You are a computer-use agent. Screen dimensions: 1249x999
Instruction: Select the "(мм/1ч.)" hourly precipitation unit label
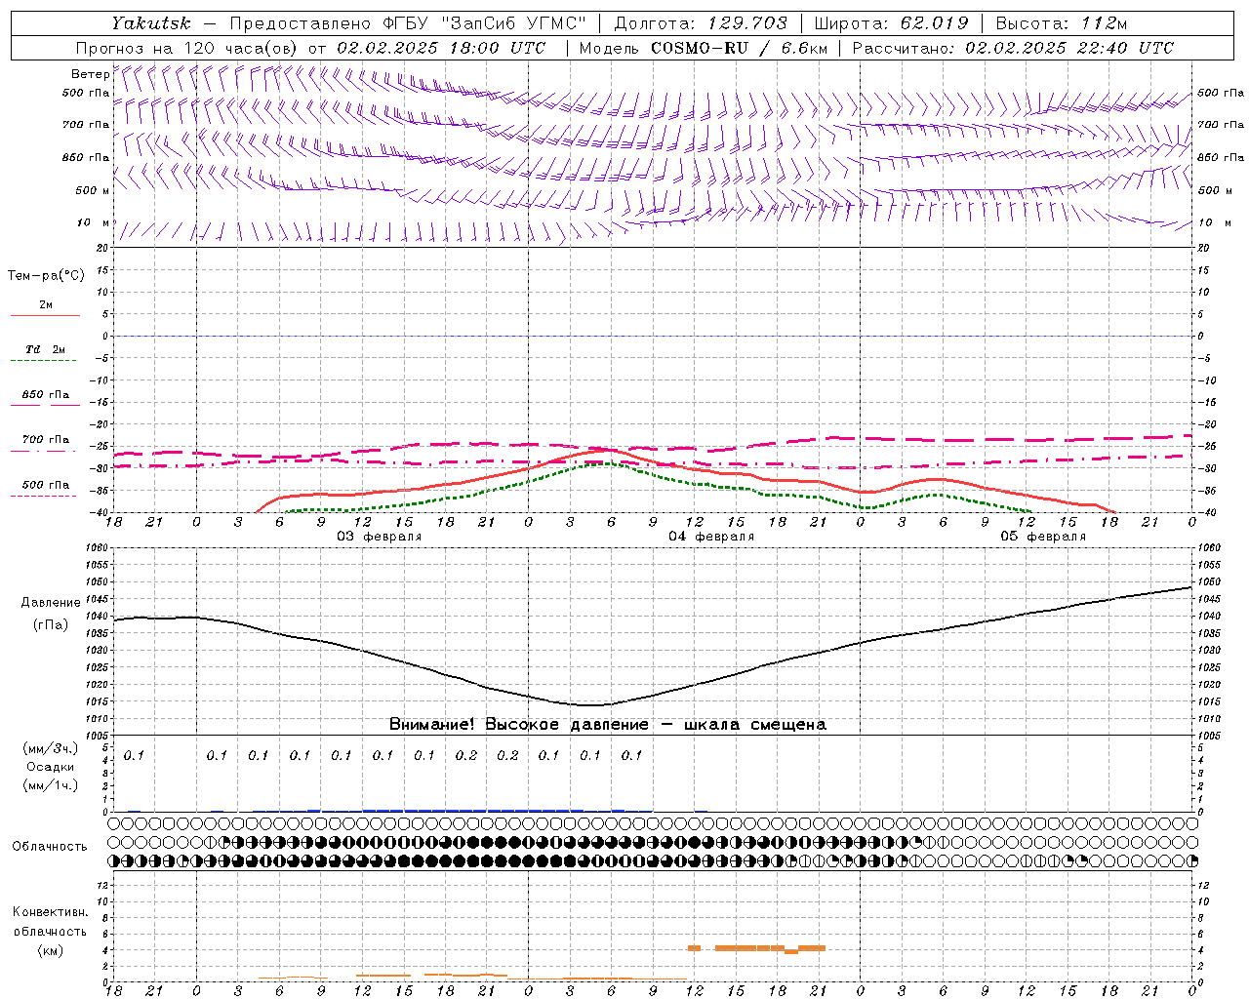[x=51, y=785]
